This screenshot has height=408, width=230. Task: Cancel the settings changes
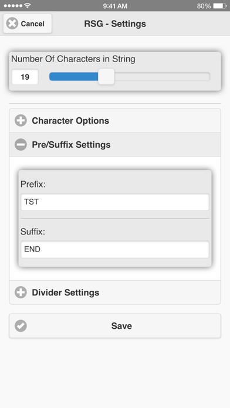28,23
